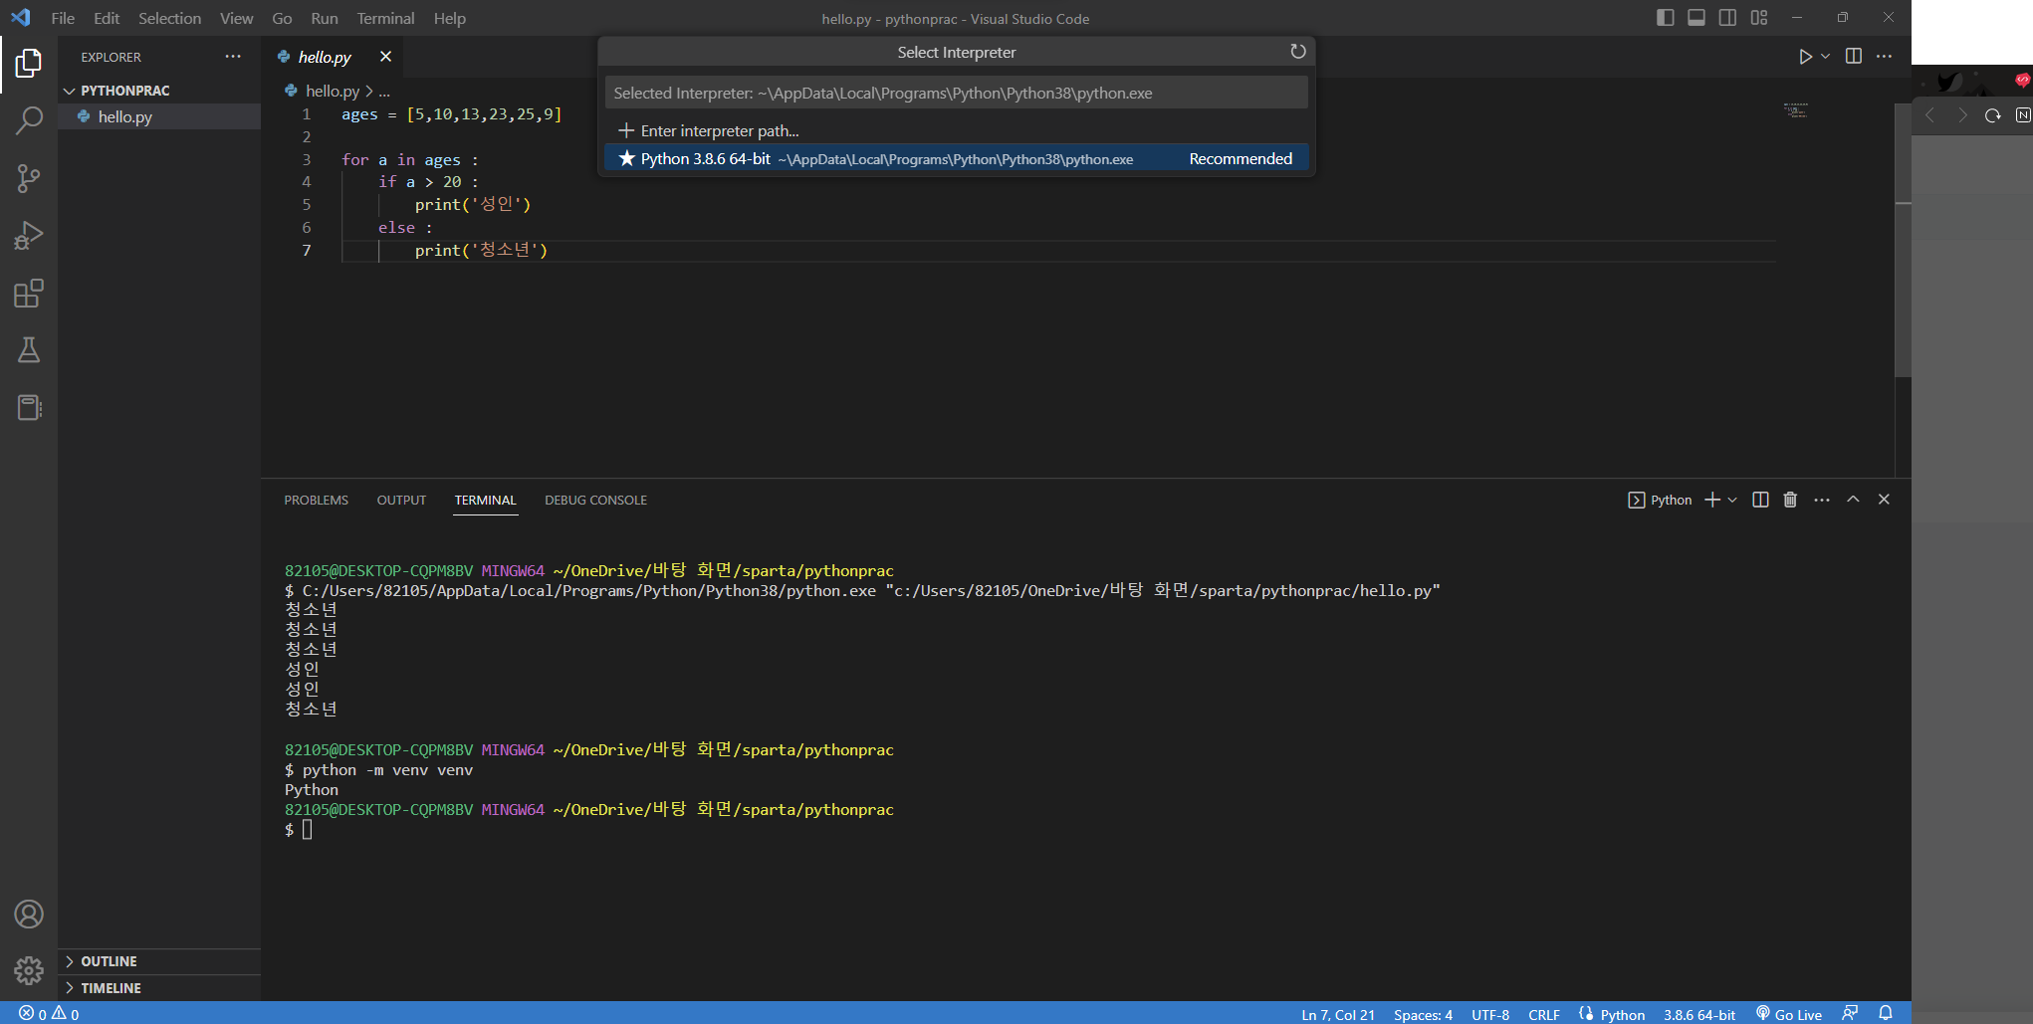
Task: Change end of line sequence CRLF
Action: click(1544, 1014)
